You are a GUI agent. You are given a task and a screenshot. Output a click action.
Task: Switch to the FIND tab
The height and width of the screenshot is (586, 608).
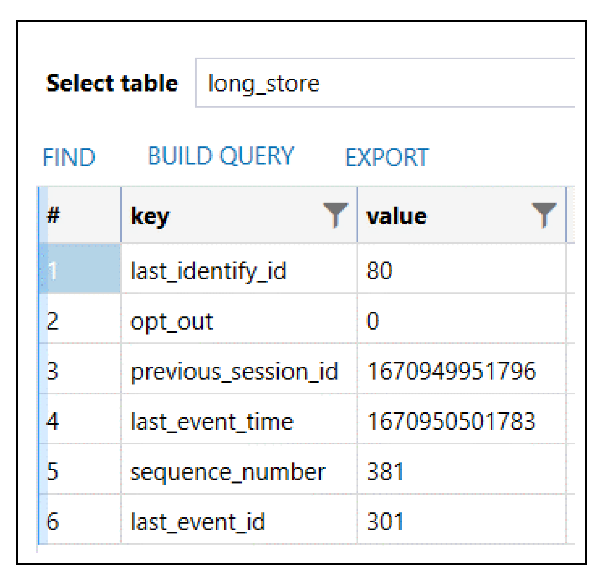[69, 157]
